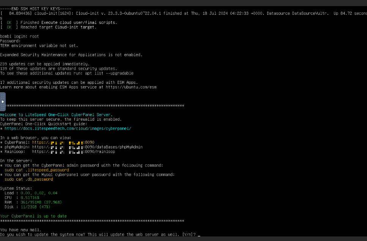Click '17 additional security updates' line
The height and width of the screenshot is (241, 367).
pyautogui.click(x=69, y=82)
